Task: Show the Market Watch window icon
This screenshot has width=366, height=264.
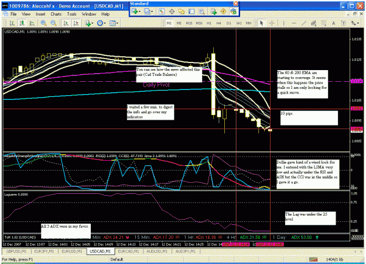Action: [x=161, y=12]
